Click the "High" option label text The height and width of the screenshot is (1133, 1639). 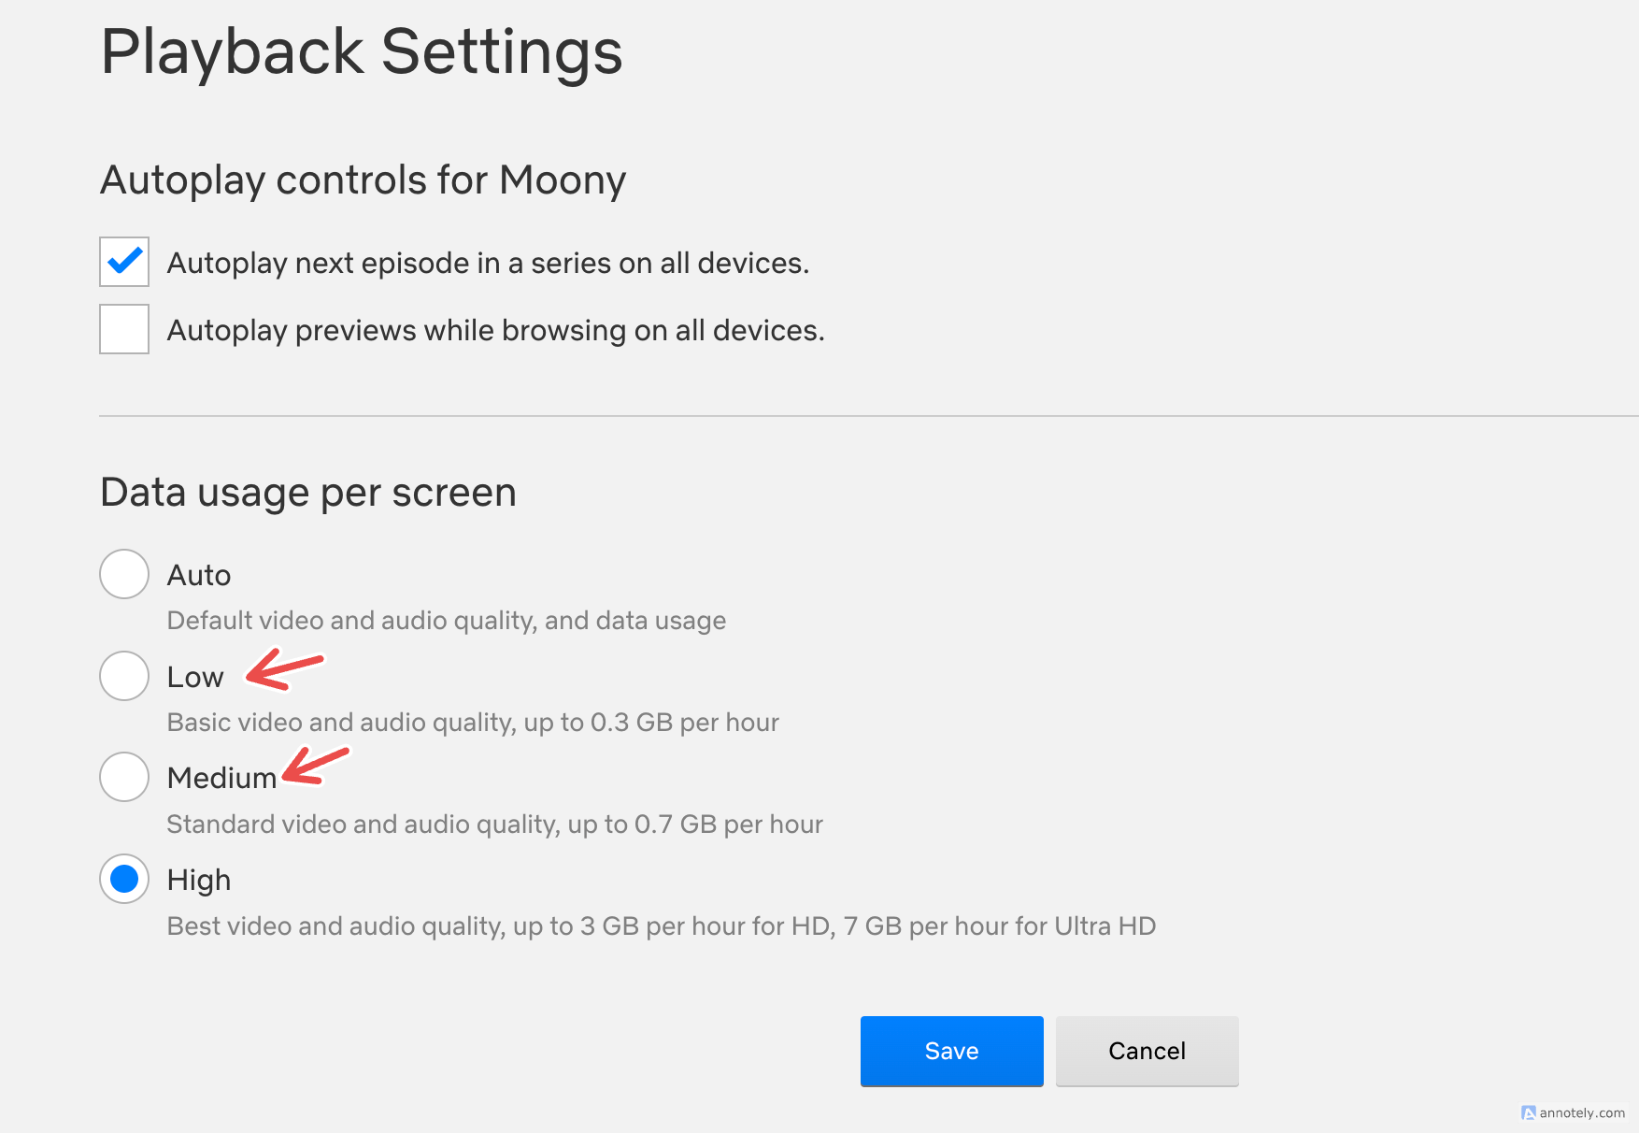tap(199, 880)
